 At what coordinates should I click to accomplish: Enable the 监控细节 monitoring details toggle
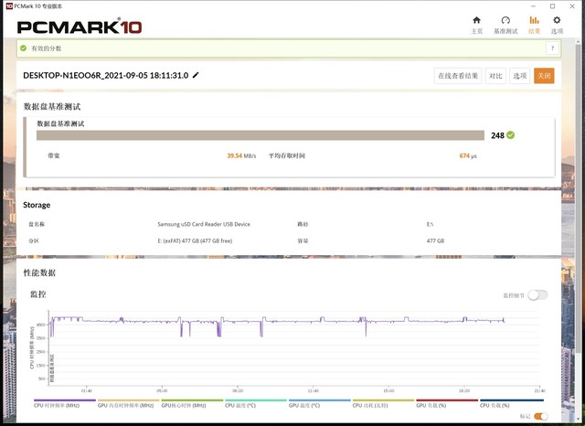tap(537, 295)
